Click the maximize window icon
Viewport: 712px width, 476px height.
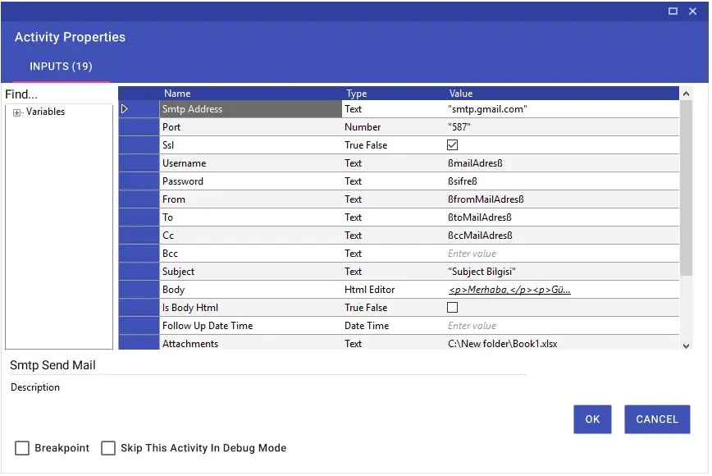pos(673,11)
